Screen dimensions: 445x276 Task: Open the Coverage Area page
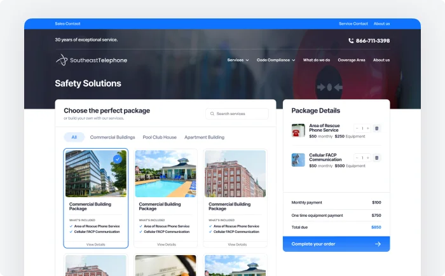point(352,60)
